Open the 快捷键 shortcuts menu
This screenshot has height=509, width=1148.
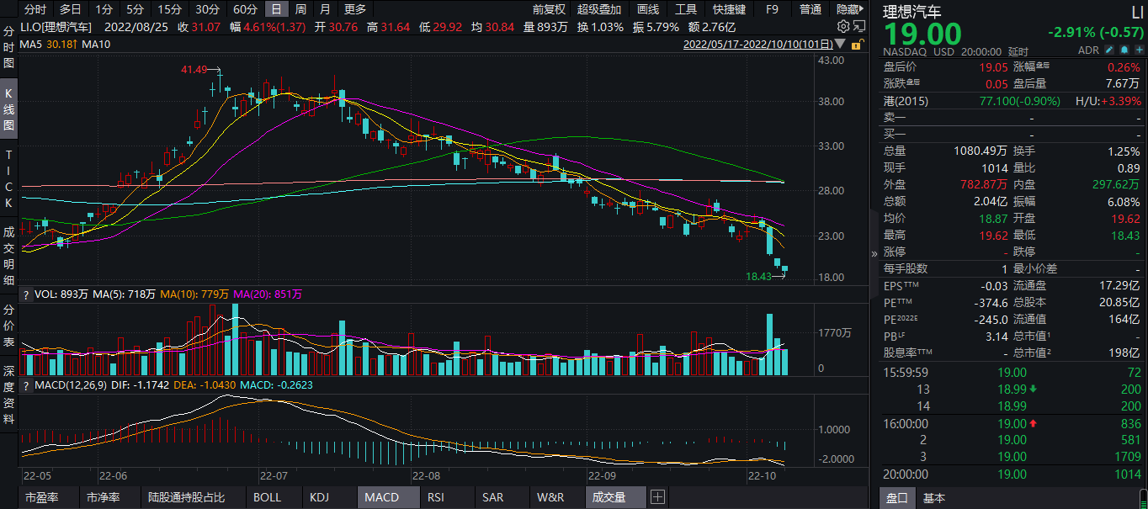(x=729, y=9)
